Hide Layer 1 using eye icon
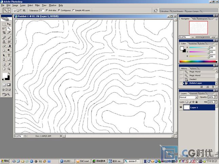This screenshot has height=164, width=219. pyautogui.click(x=181, y=107)
